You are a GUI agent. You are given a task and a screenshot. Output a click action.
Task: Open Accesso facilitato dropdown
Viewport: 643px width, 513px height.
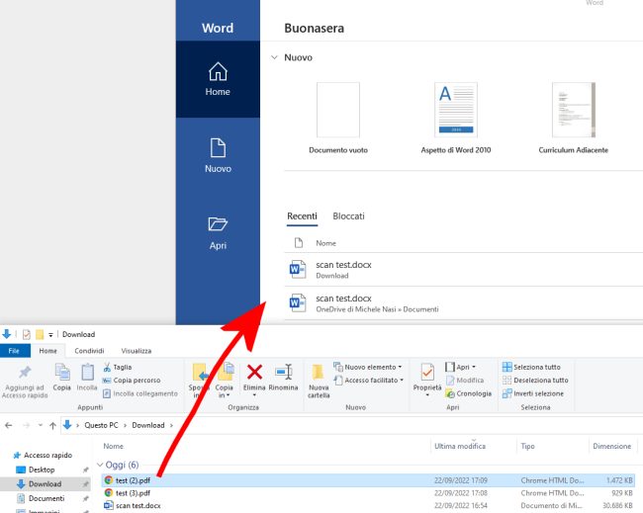click(x=369, y=381)
